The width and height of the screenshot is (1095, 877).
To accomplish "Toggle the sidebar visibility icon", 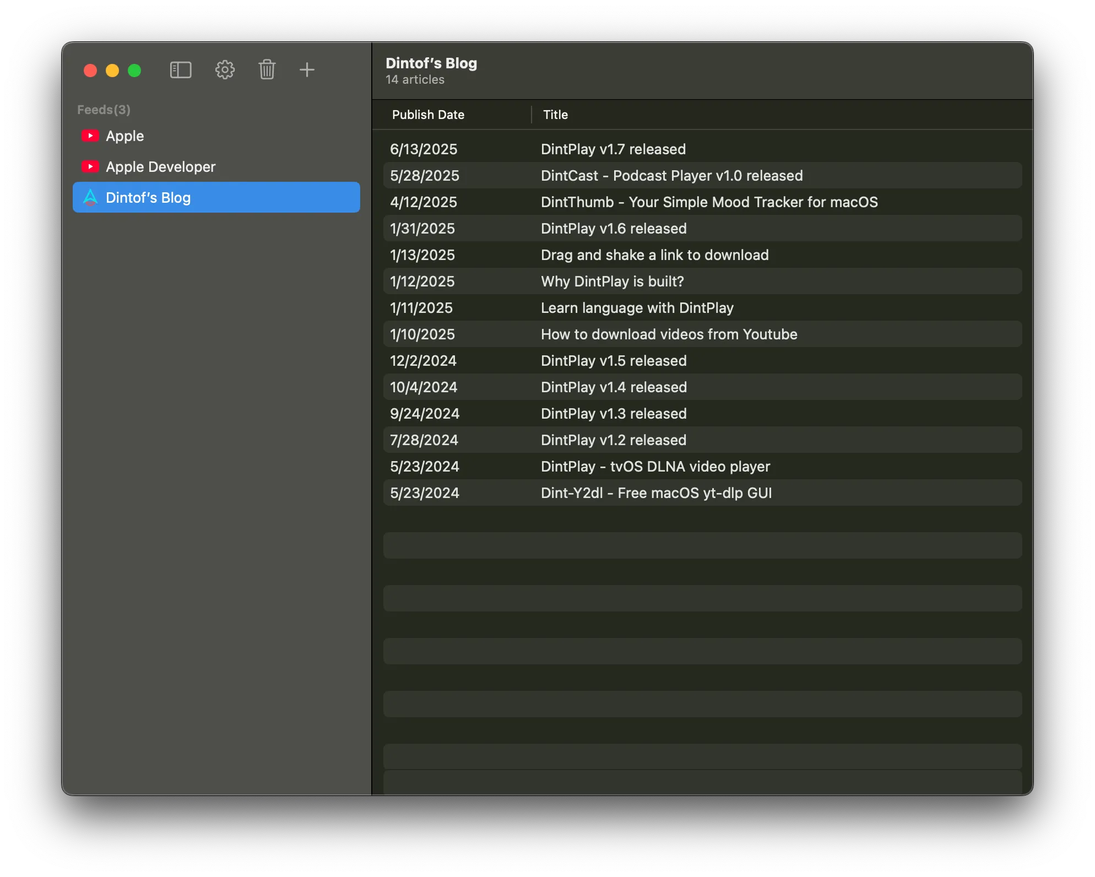I will click(181, 70).
